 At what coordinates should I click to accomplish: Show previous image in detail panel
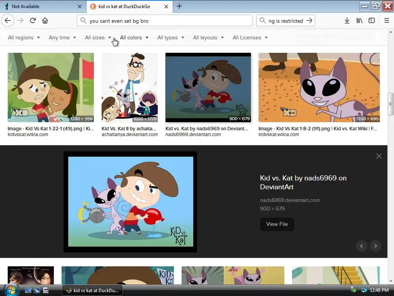click(x=362, y=246)
